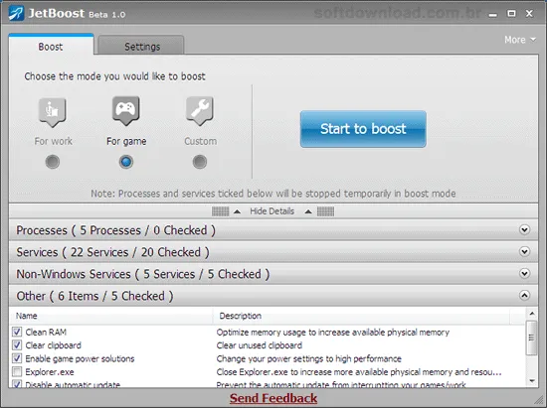
Task: Enable the For work radio button
Action: tap(53, 162)
